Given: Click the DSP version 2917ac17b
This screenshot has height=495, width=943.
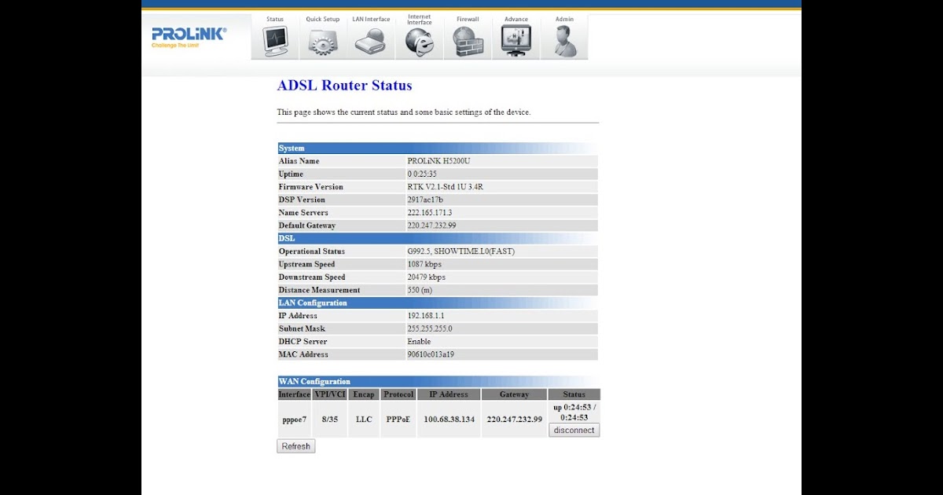Looking at the screenshot, I should click(425, 200).
